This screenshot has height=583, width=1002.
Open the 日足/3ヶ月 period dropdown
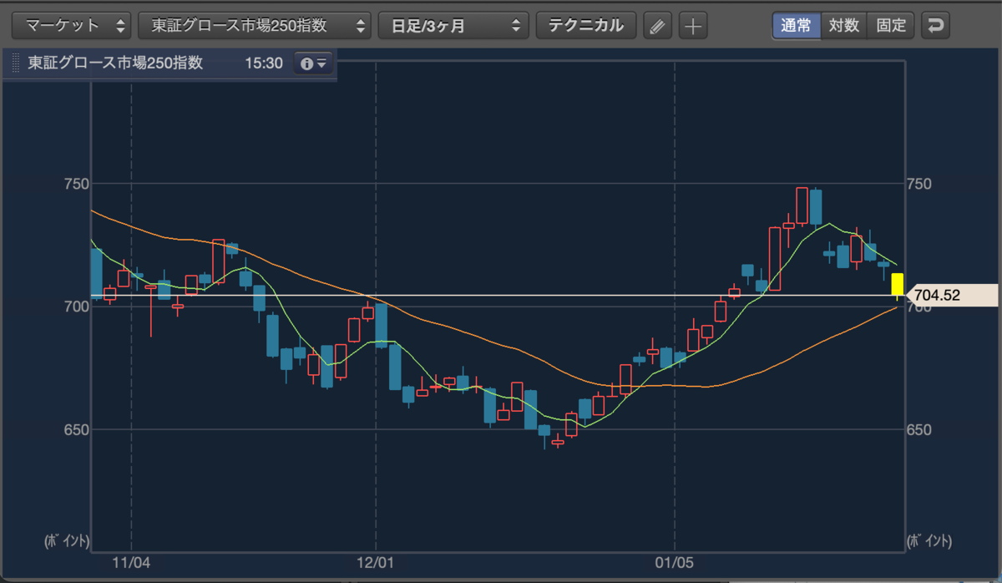coord(453,25)
